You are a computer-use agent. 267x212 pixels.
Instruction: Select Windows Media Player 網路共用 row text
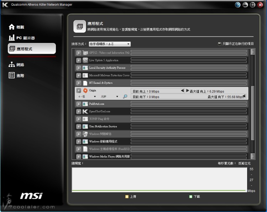pos(109,156)
